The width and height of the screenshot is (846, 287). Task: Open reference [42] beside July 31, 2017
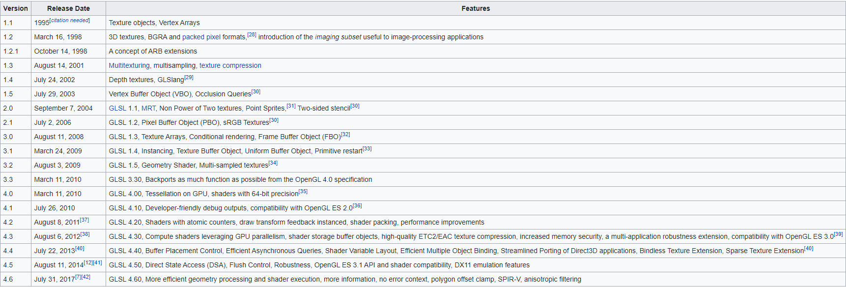pyautogui.click(x=86, y=277)
